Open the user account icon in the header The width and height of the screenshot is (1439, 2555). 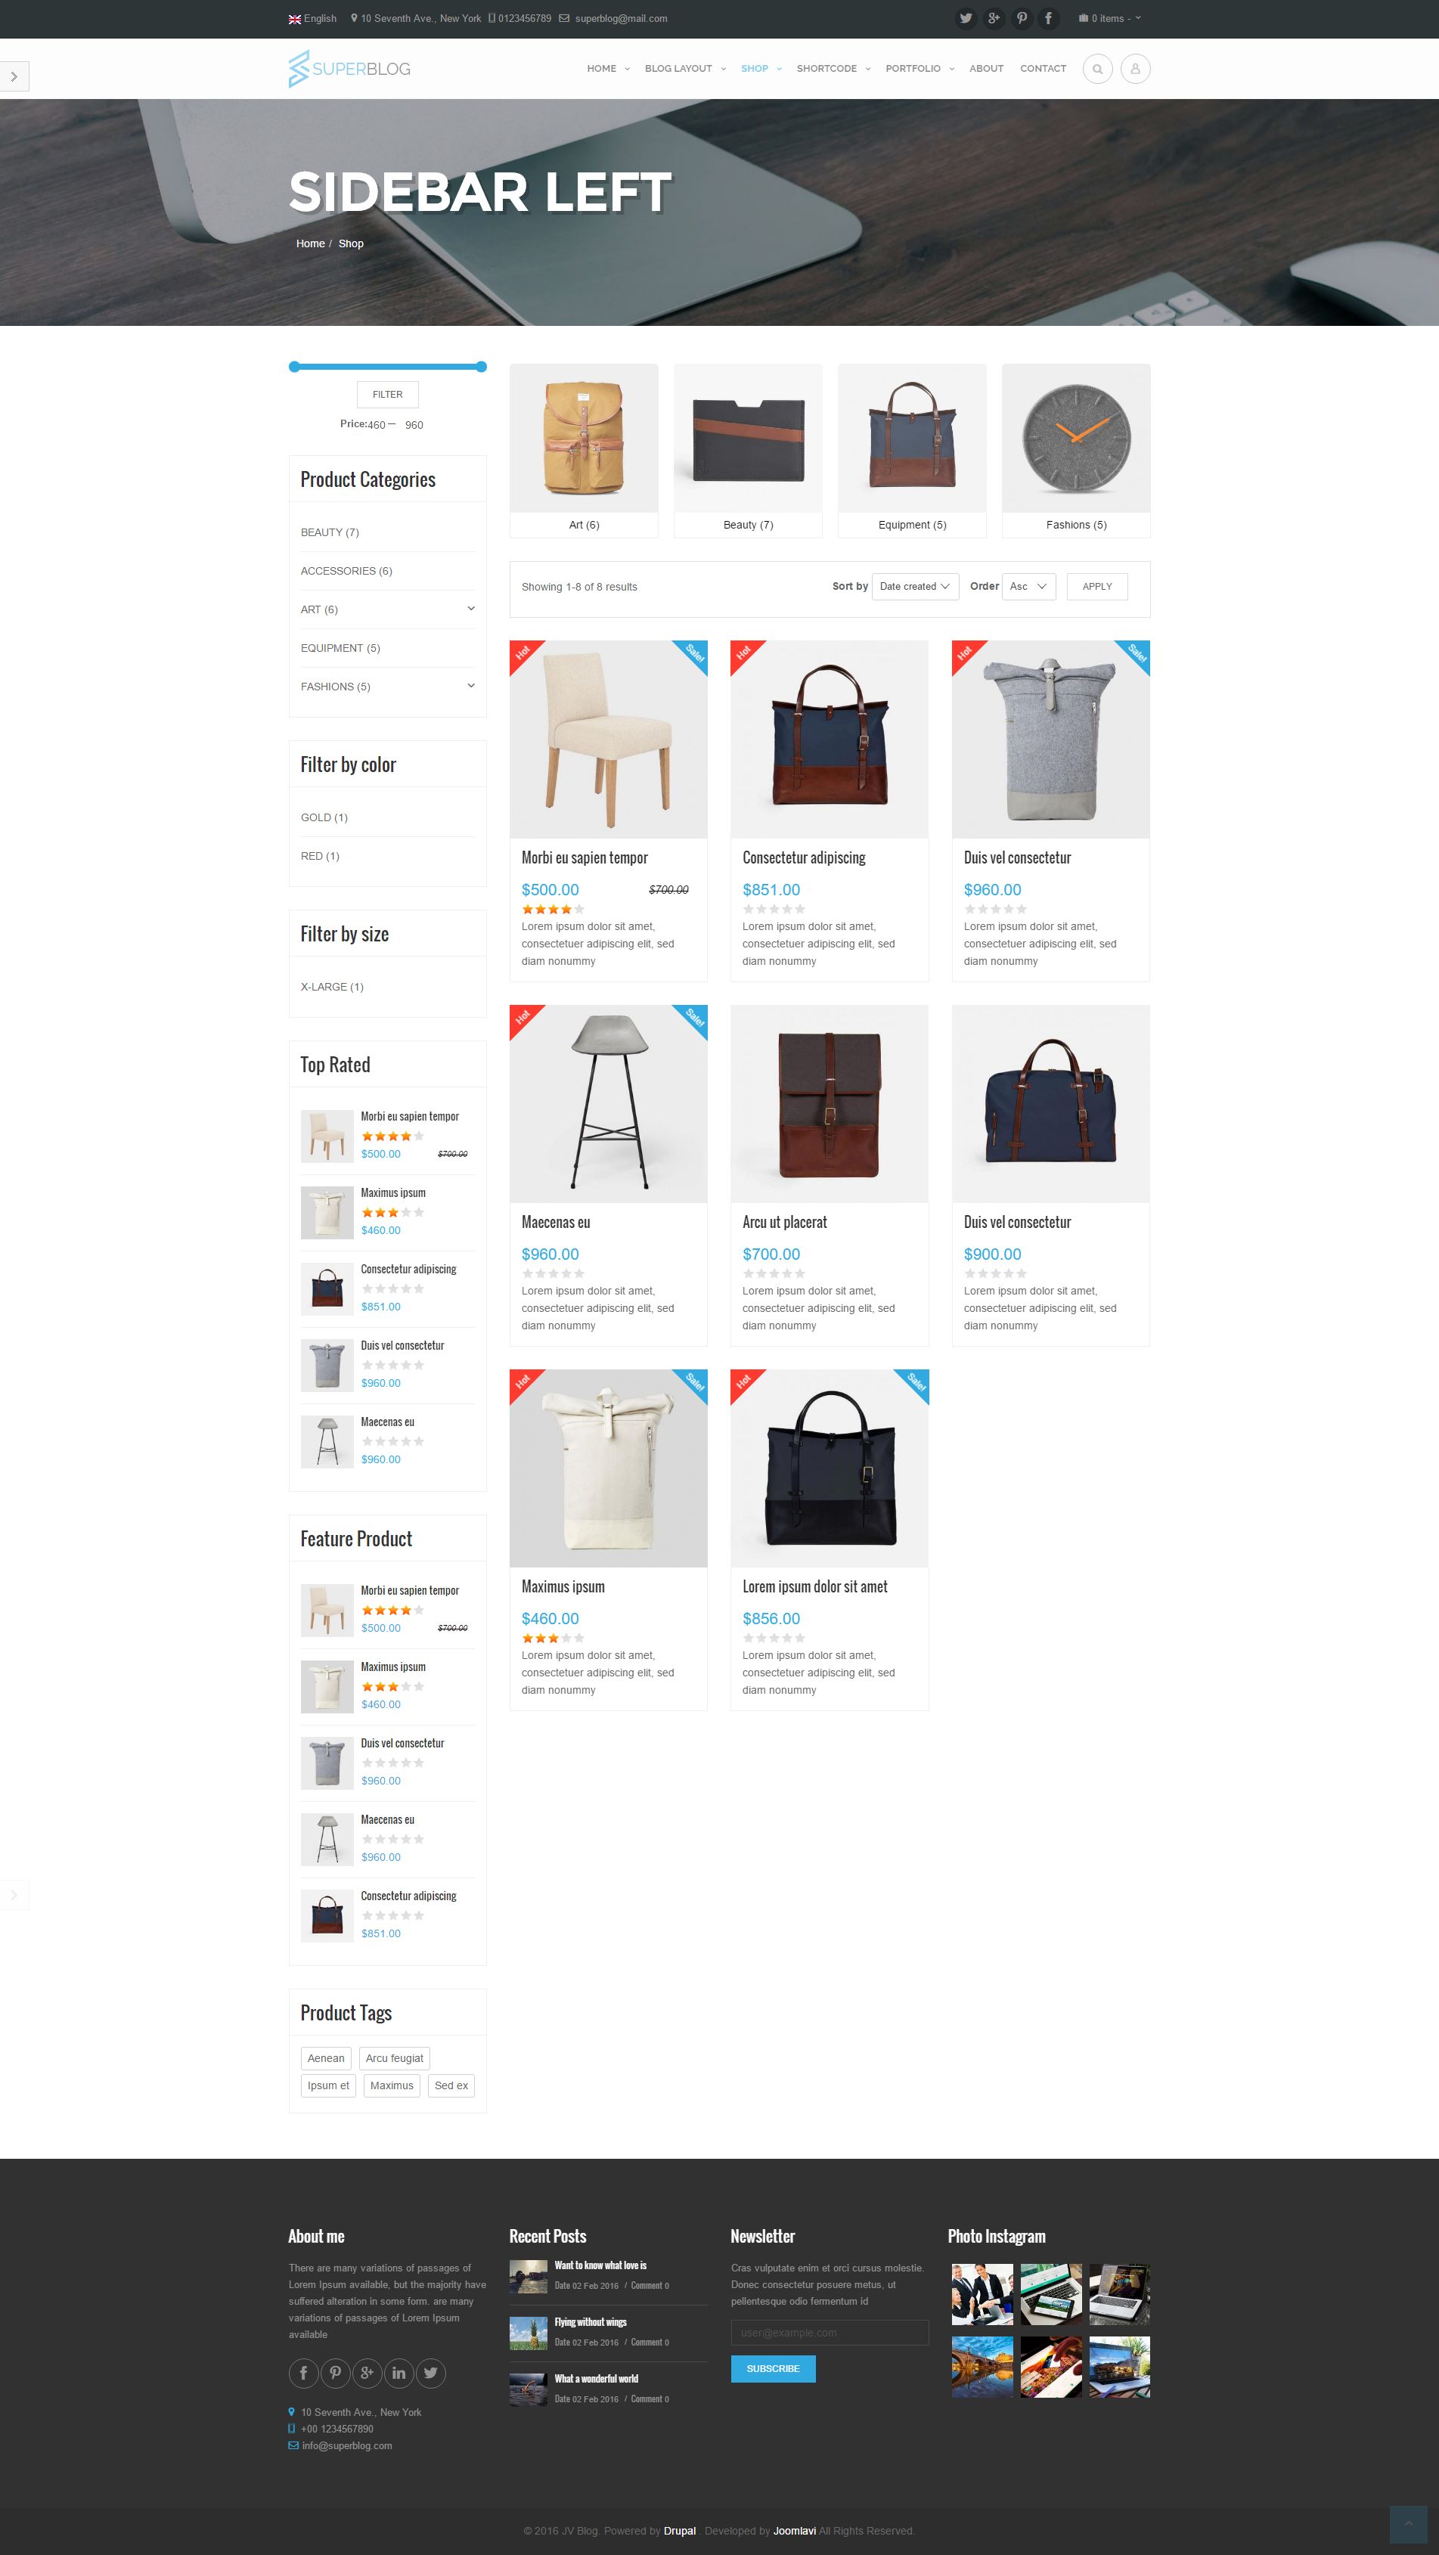click(x=1134, y=69)
